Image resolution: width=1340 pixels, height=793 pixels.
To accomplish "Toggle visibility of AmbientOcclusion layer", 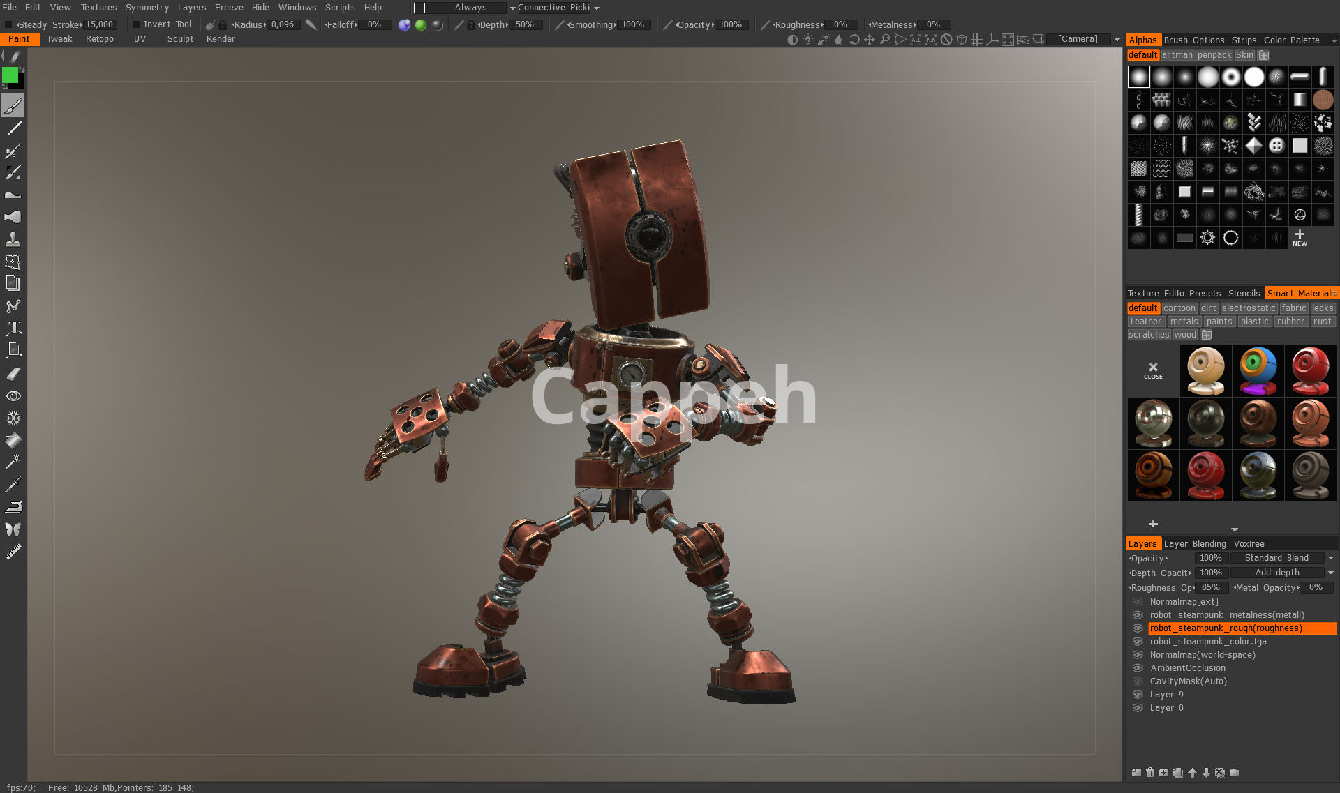I will pyautogui.click(x=1138, y=668).
